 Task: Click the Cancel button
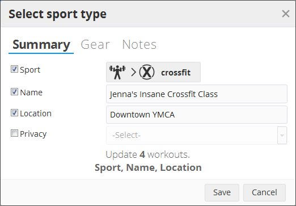click(264, 192)
